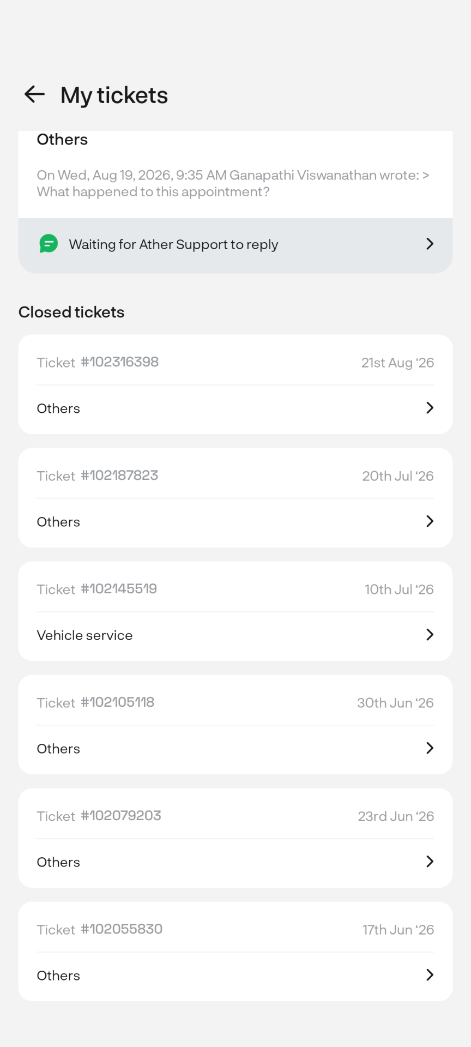
Task: Tap the green chat bubble icon
Action: 49,244
